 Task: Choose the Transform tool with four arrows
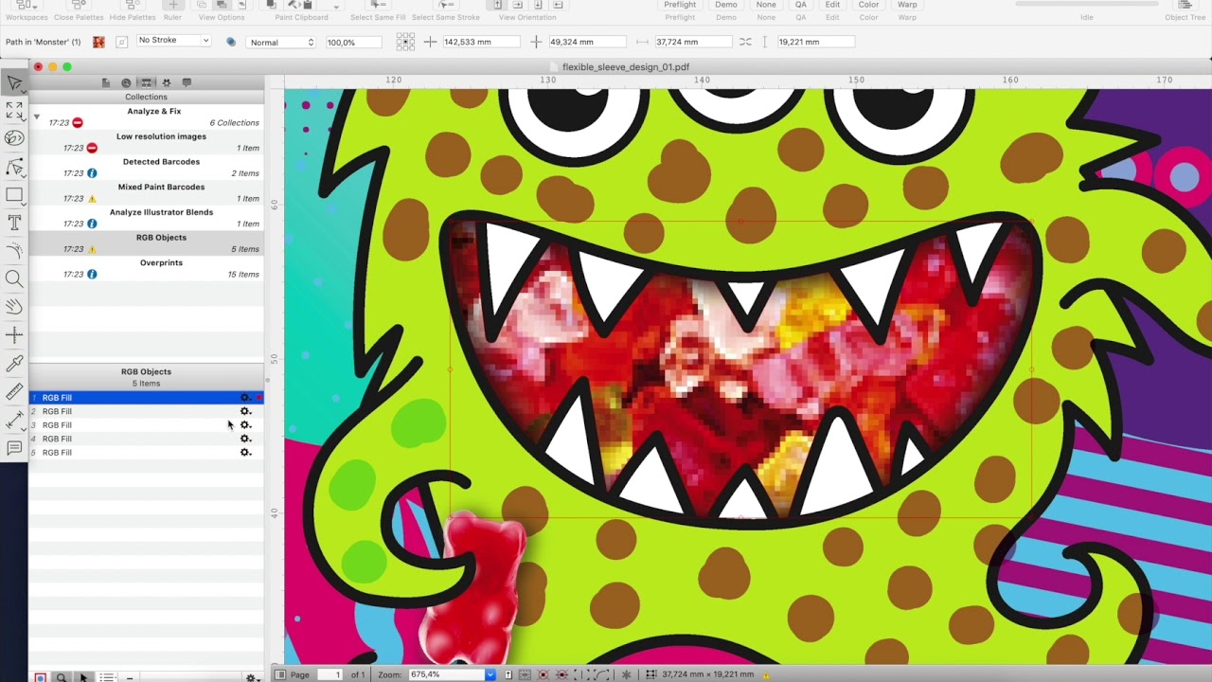[x=14, y=111]
